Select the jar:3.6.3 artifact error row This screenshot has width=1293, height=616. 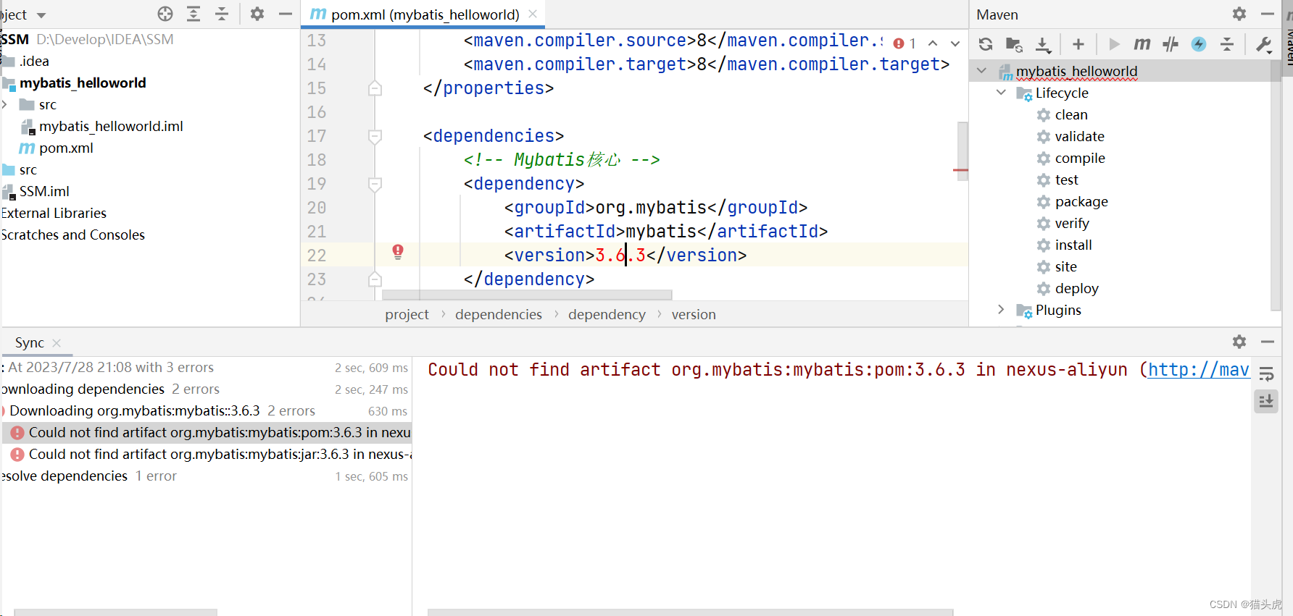click(x=207, y=454)
